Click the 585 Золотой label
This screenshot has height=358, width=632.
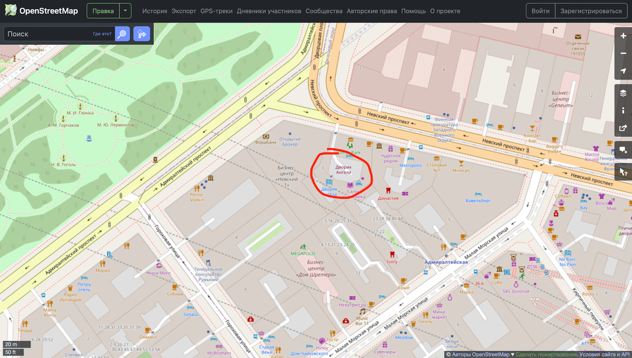[x=517, y=291]
